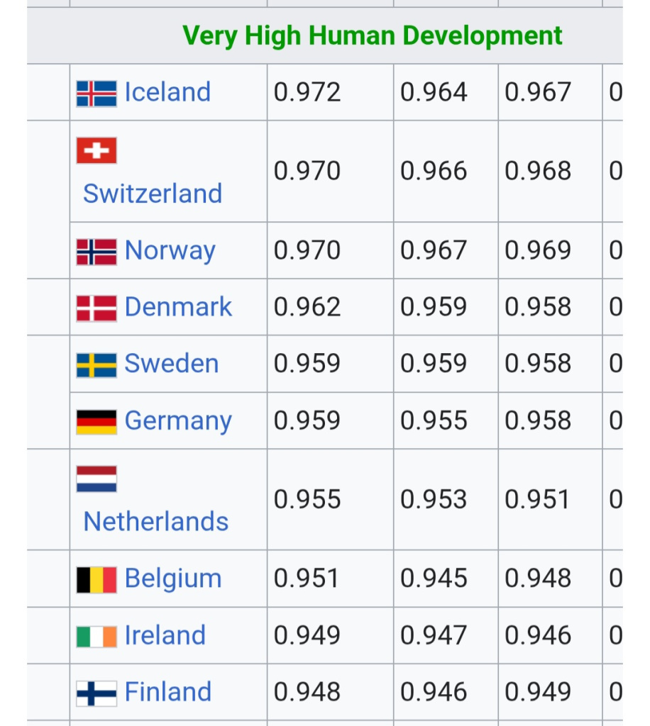Click Iceland's 0.972 value cell
The height and width of the screenshot is (726, 650).
pos(307,92)
